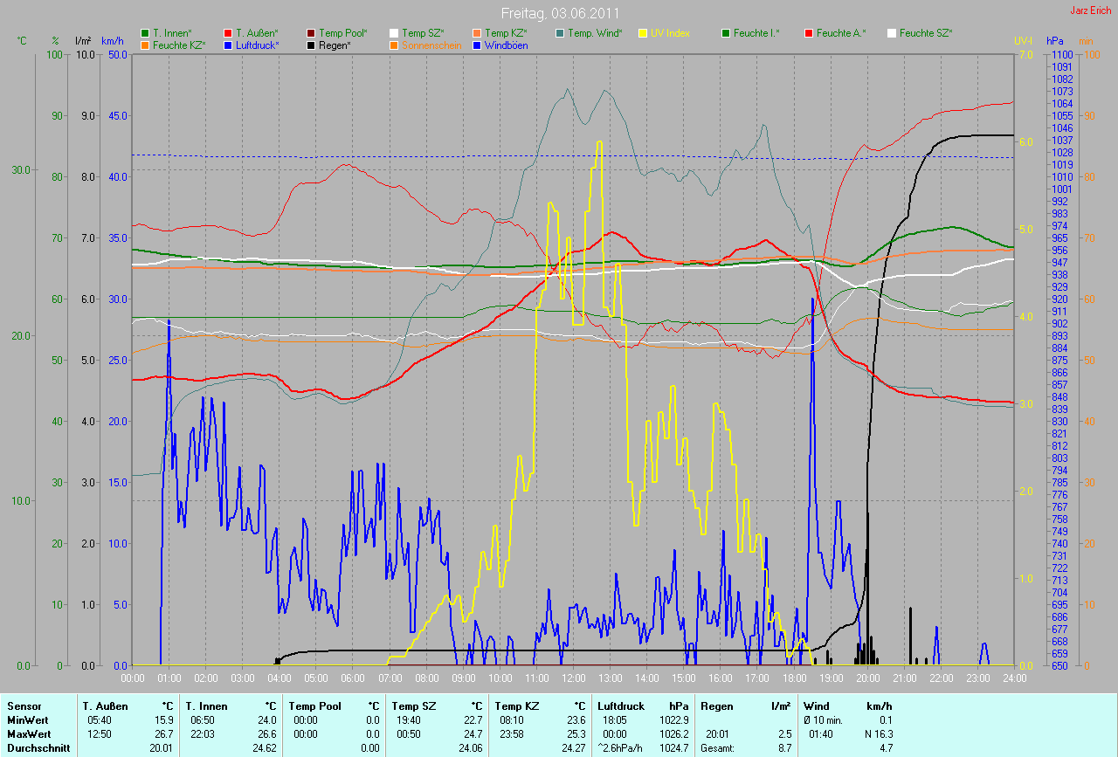Click the Temp SZ average '24.06'
Viewport: 1118px width, 757px height.
[470, 748]
